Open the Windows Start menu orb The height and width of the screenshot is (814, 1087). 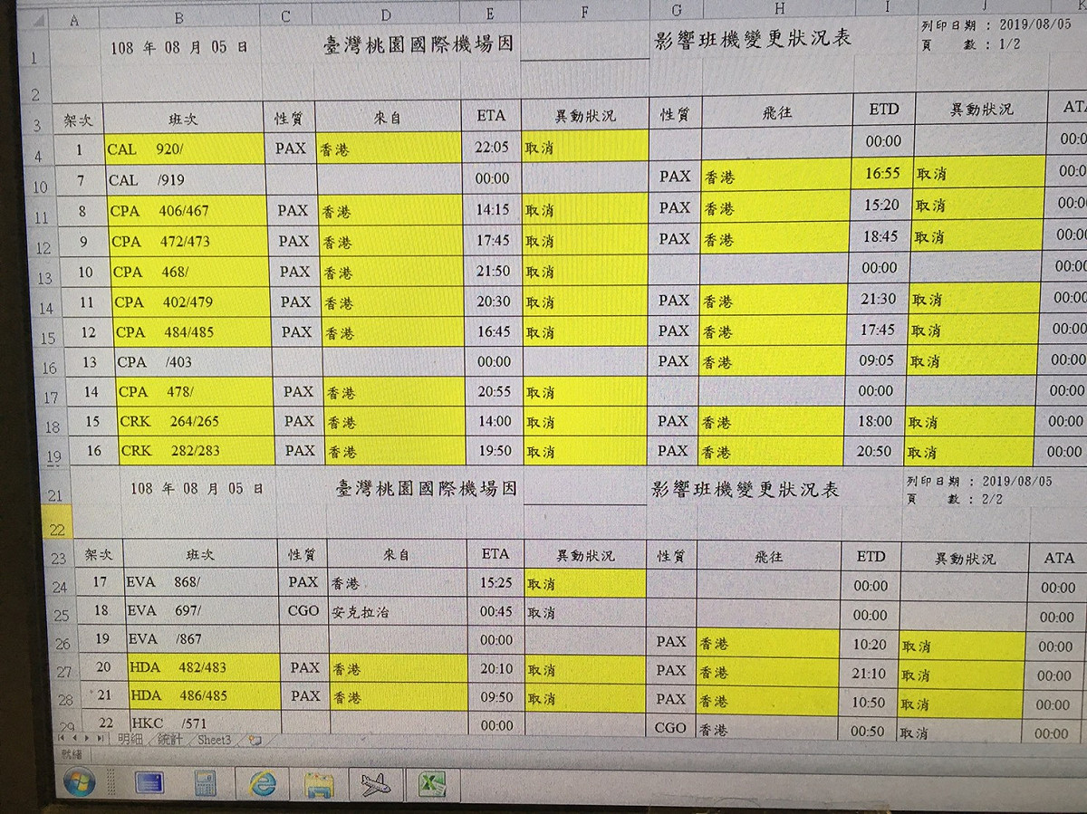(80, 780)
